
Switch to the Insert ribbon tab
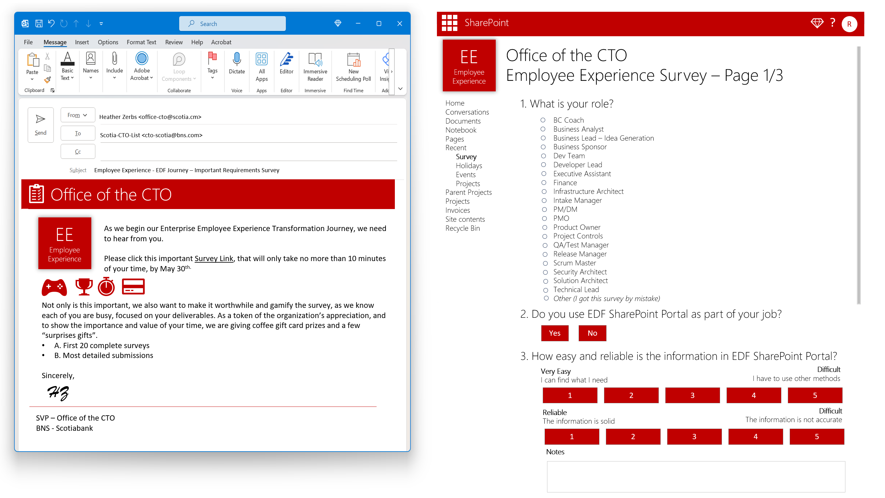[82, 42]
